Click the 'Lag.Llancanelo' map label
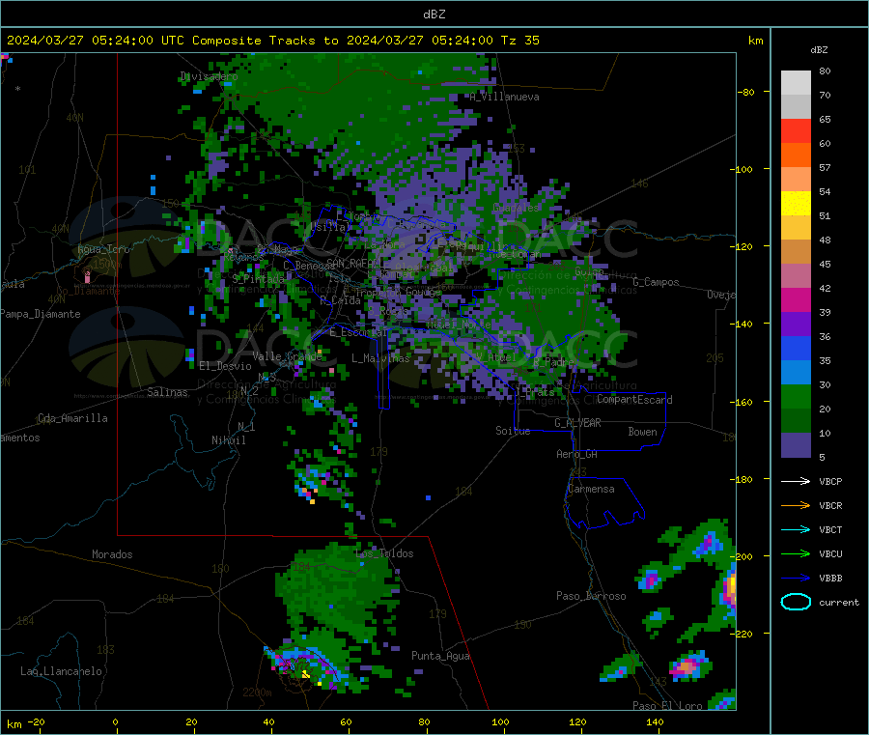The image size is (869, 735). (x=61, y=672)
